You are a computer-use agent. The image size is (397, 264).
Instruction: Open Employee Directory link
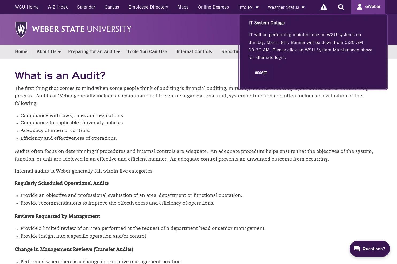(x=148, y=7)
